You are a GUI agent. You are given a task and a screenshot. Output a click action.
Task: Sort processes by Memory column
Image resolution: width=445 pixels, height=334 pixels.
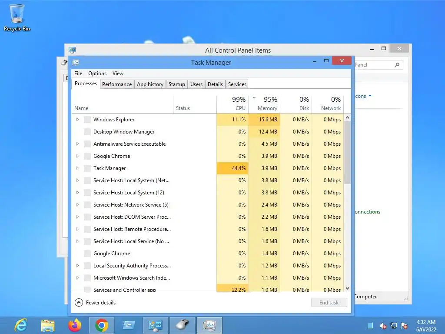pyautogui.click(x=264, y=104)
